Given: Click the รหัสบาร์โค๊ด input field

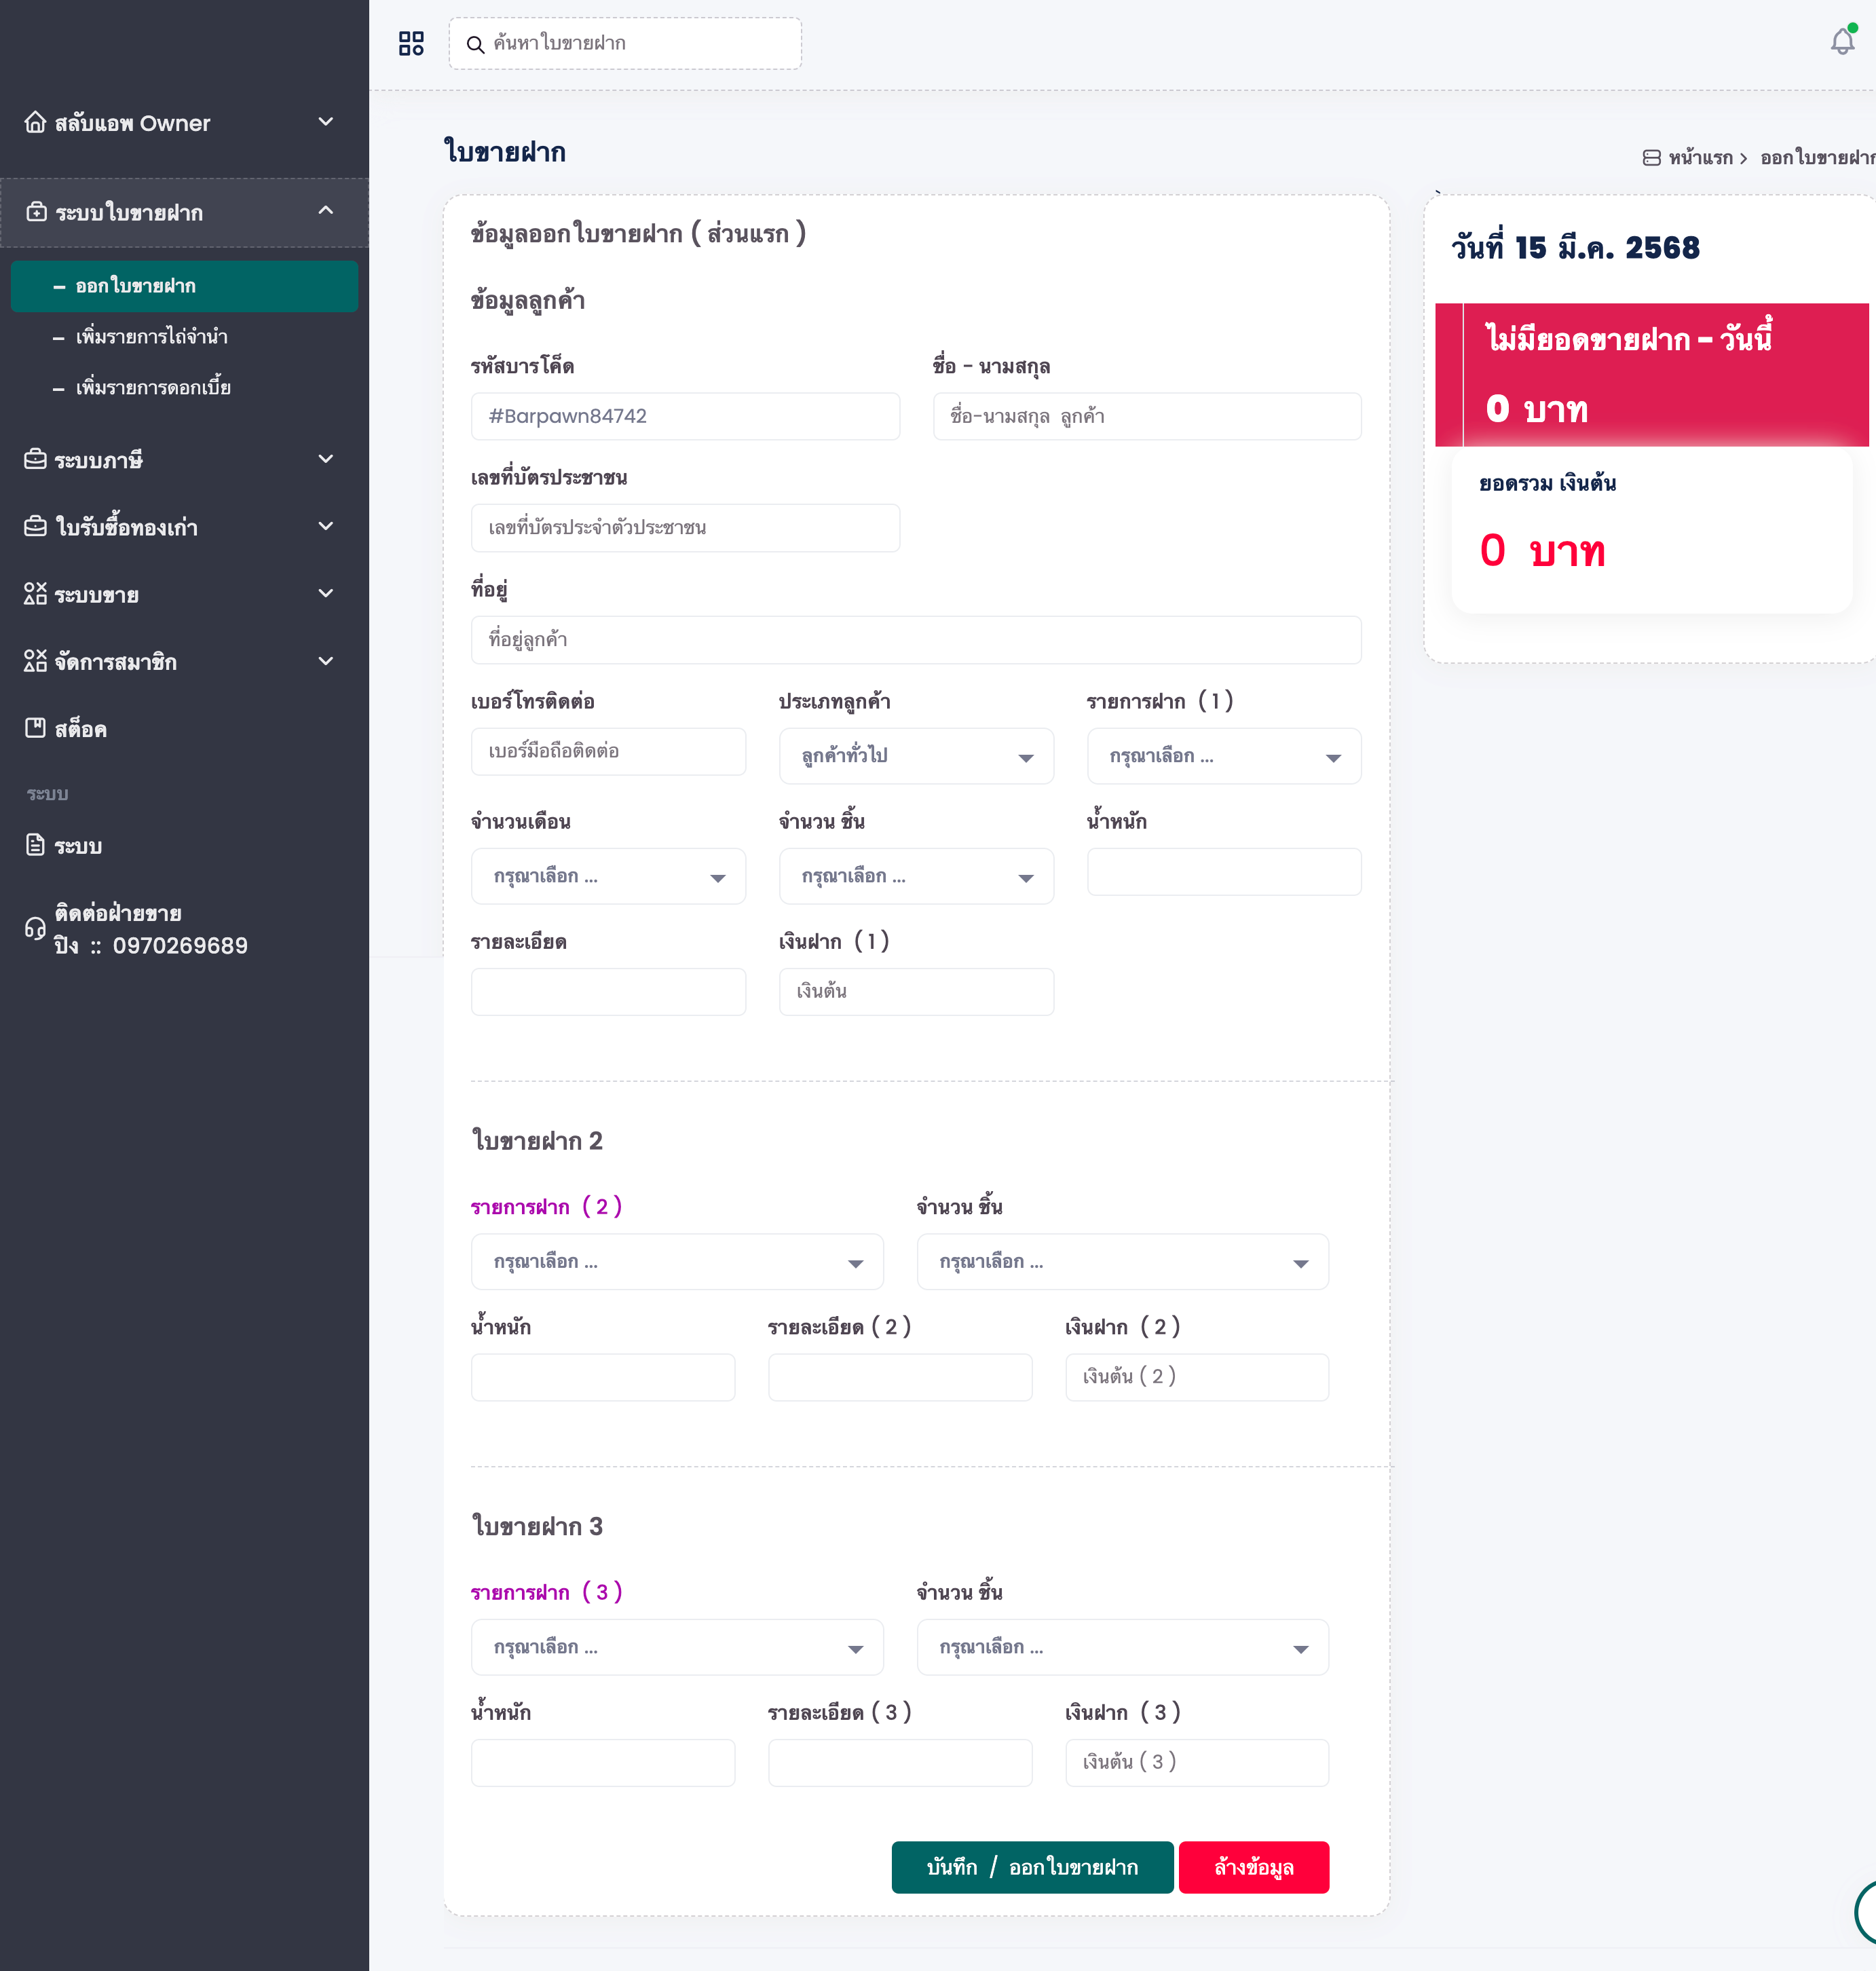Looking at the screenshot, I should 685,416.
